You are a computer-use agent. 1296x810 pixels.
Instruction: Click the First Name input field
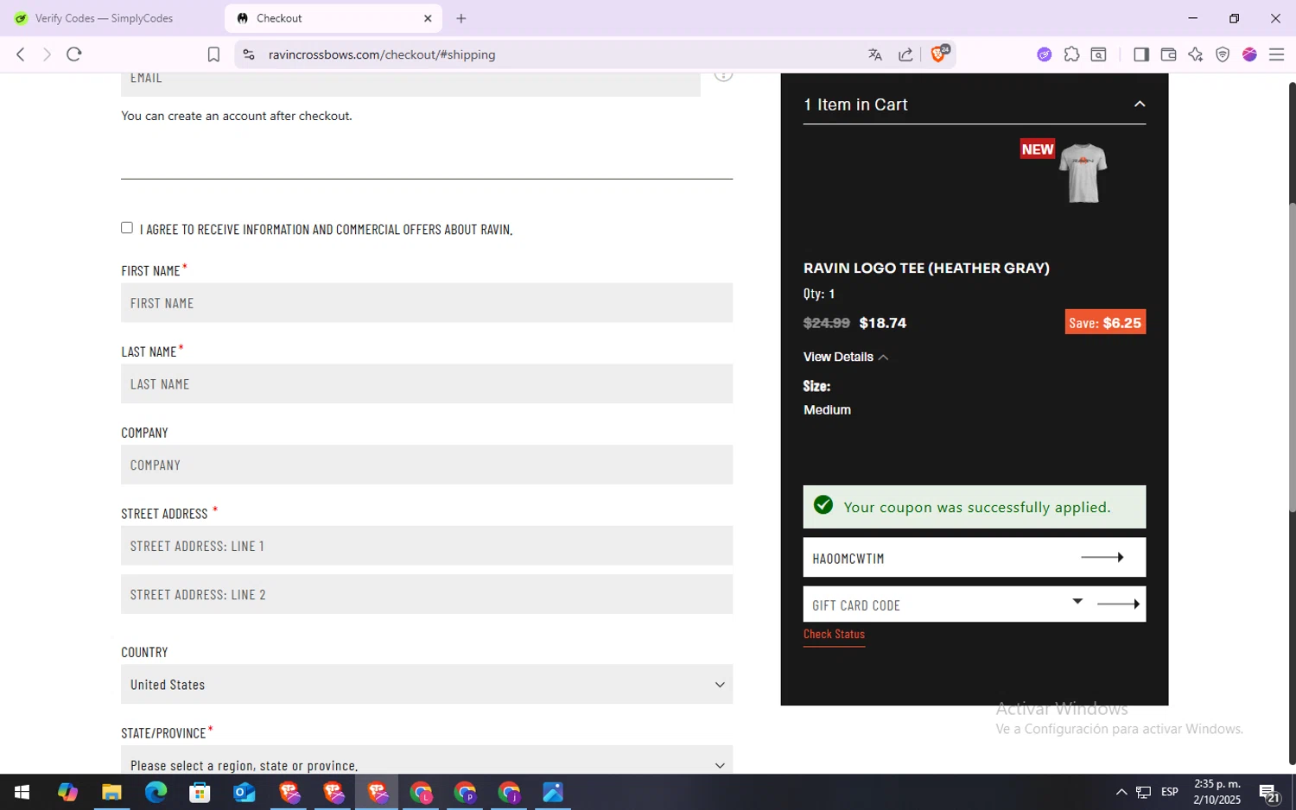[427, 303]
